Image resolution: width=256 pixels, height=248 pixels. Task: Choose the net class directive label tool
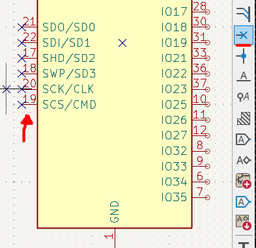244,97
